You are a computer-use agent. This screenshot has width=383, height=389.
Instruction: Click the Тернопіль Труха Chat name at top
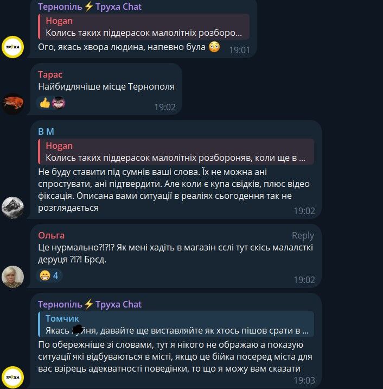90,7
